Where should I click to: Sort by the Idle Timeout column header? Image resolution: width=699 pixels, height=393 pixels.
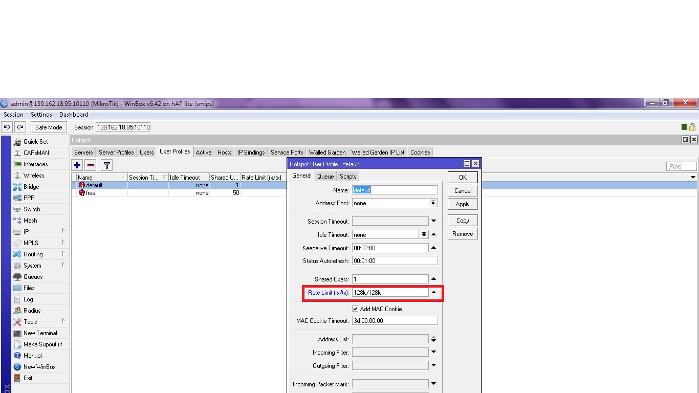(x=189, y=178)
